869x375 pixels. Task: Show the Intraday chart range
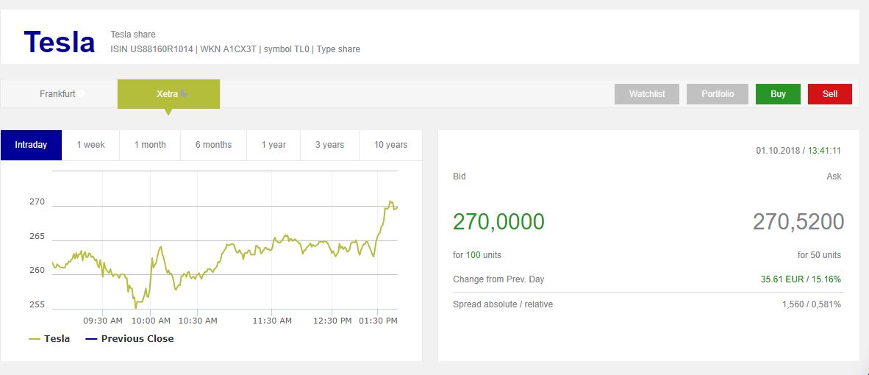click(31, 145)
